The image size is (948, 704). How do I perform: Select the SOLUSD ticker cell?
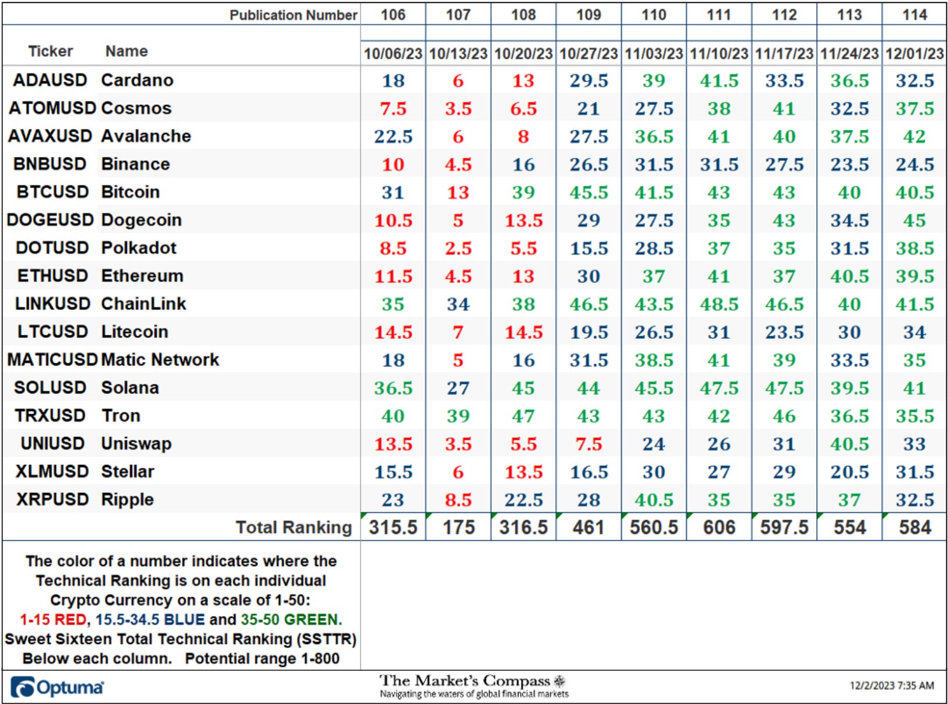click(50, 387)
